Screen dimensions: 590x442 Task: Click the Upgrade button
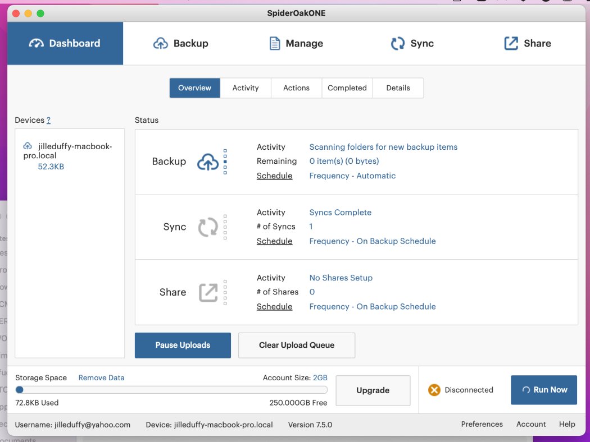373,390
